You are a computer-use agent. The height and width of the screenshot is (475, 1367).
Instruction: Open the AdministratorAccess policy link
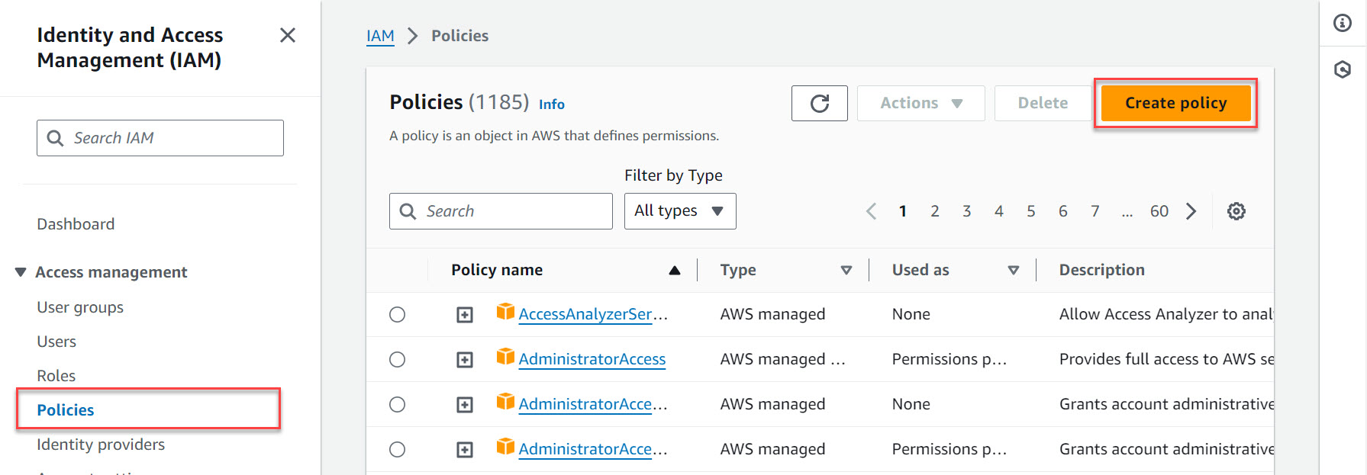coord(592,359)
